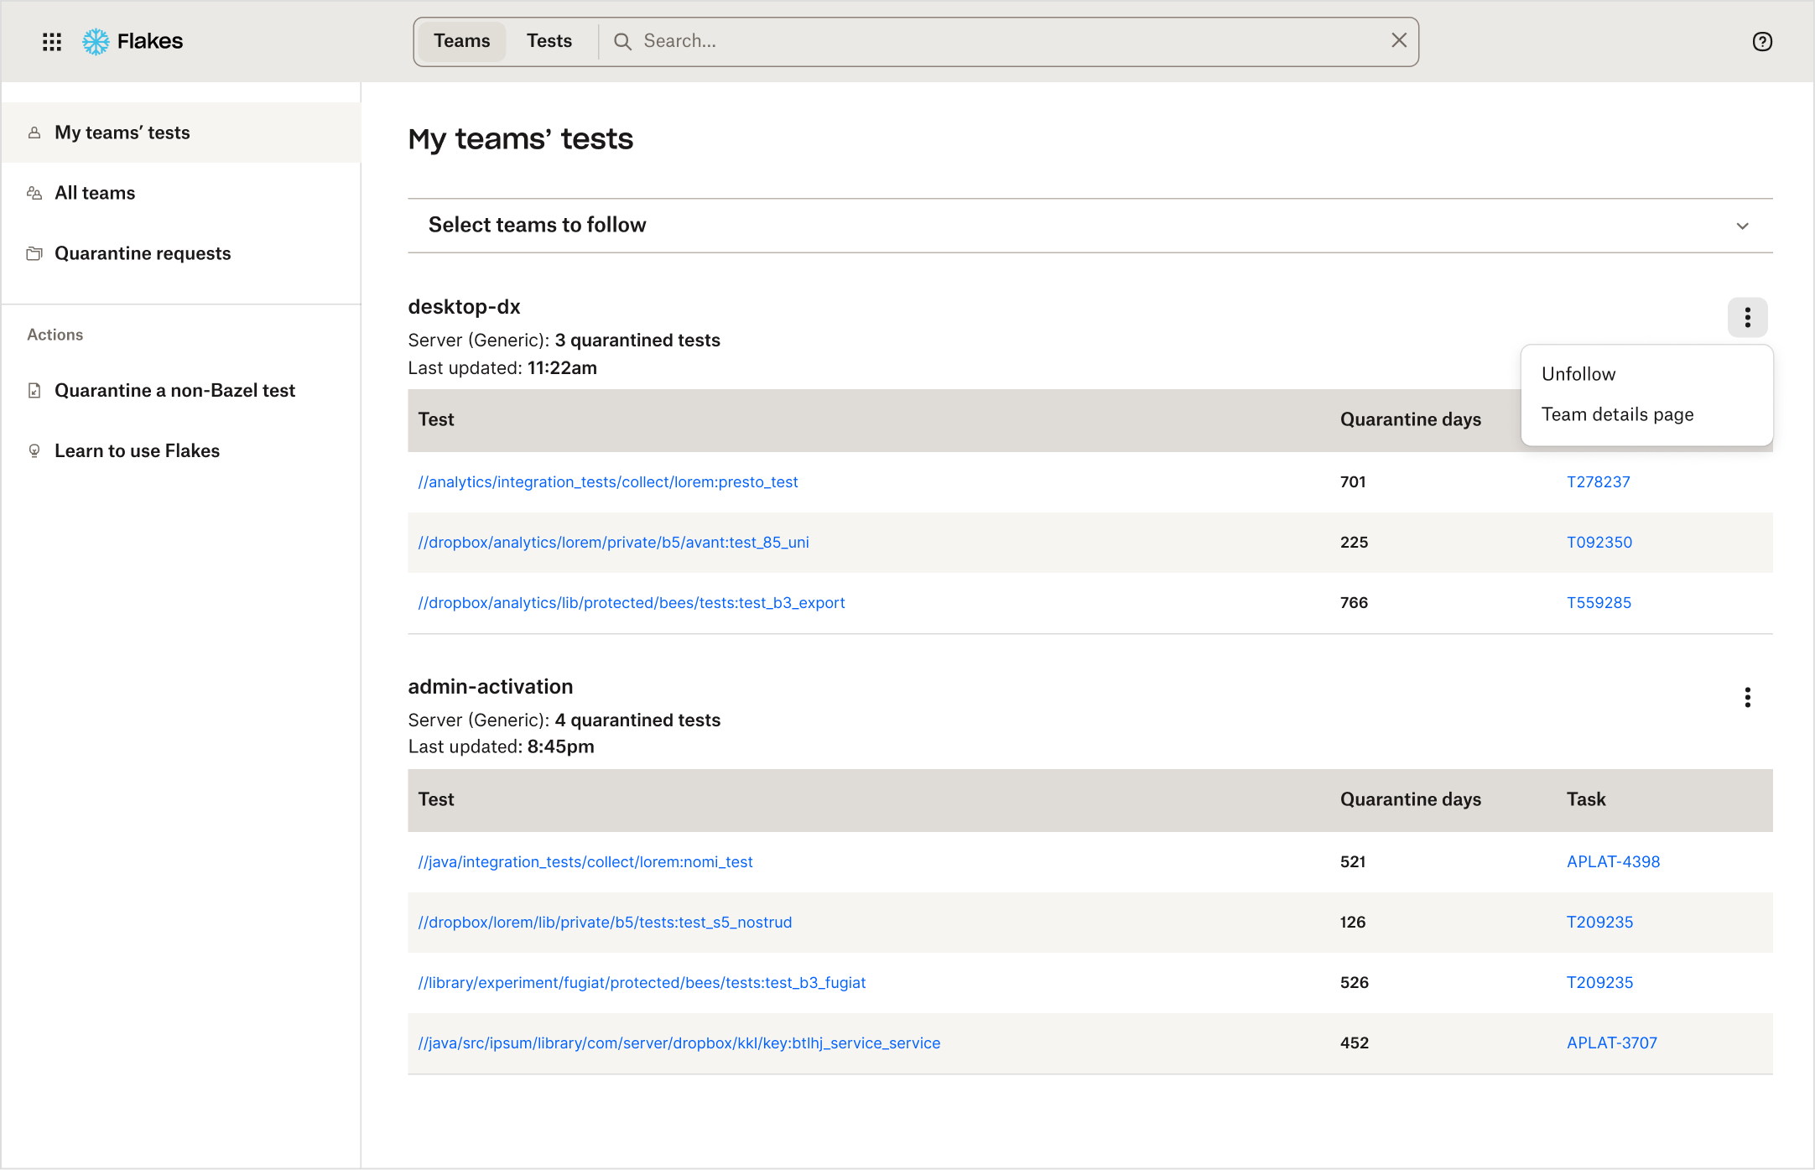The image size is (1815, 1170).
Task: Open the admin-activation three-dot menu
Action: (1747, 698)
